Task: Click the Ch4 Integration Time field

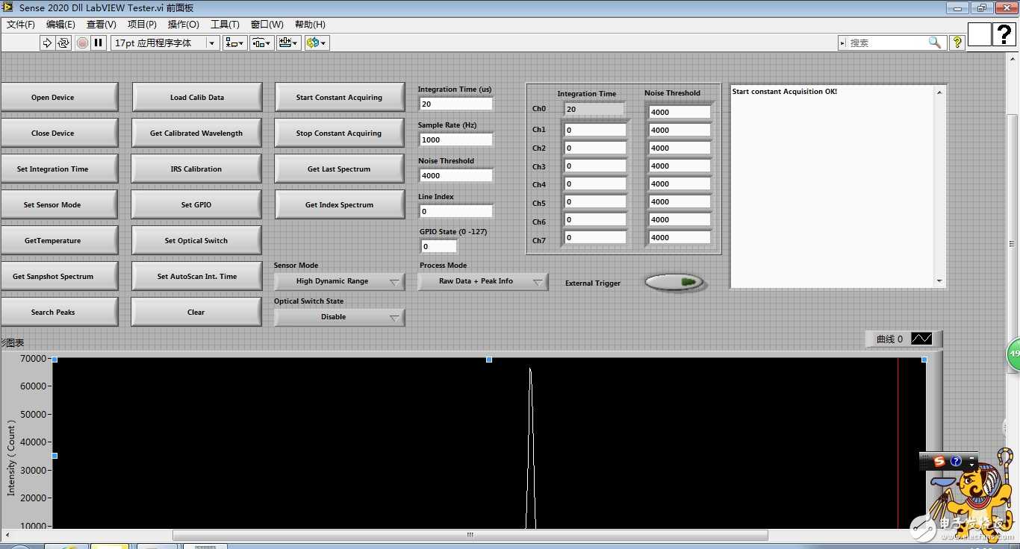Action: (x=594, y=183)
